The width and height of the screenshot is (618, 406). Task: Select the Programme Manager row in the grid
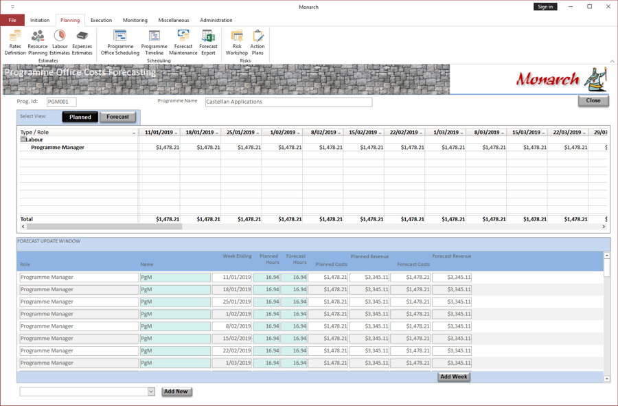[x=58, y=148]
